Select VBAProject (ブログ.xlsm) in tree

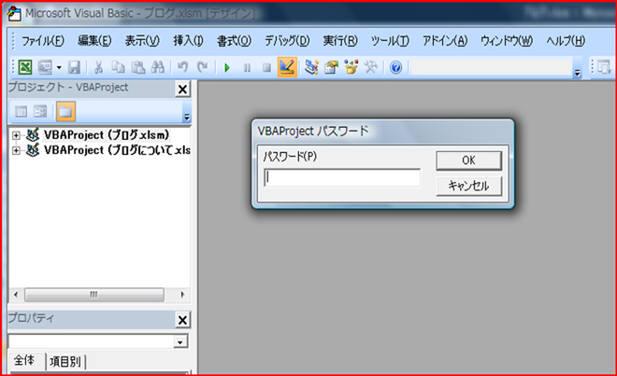(107, 134)
